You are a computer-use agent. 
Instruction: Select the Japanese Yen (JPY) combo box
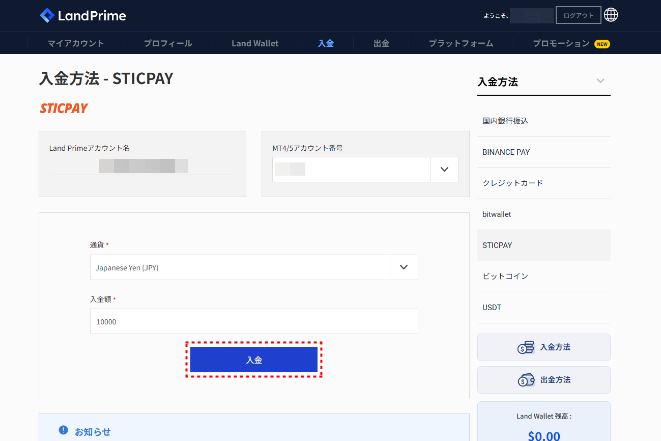pyautogui.click(x=254, y=267)
